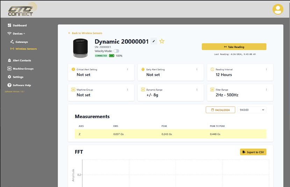The width and height of the screenshot is (290, 187).
Task: Open Alert Contacts page
Action: 22,60
